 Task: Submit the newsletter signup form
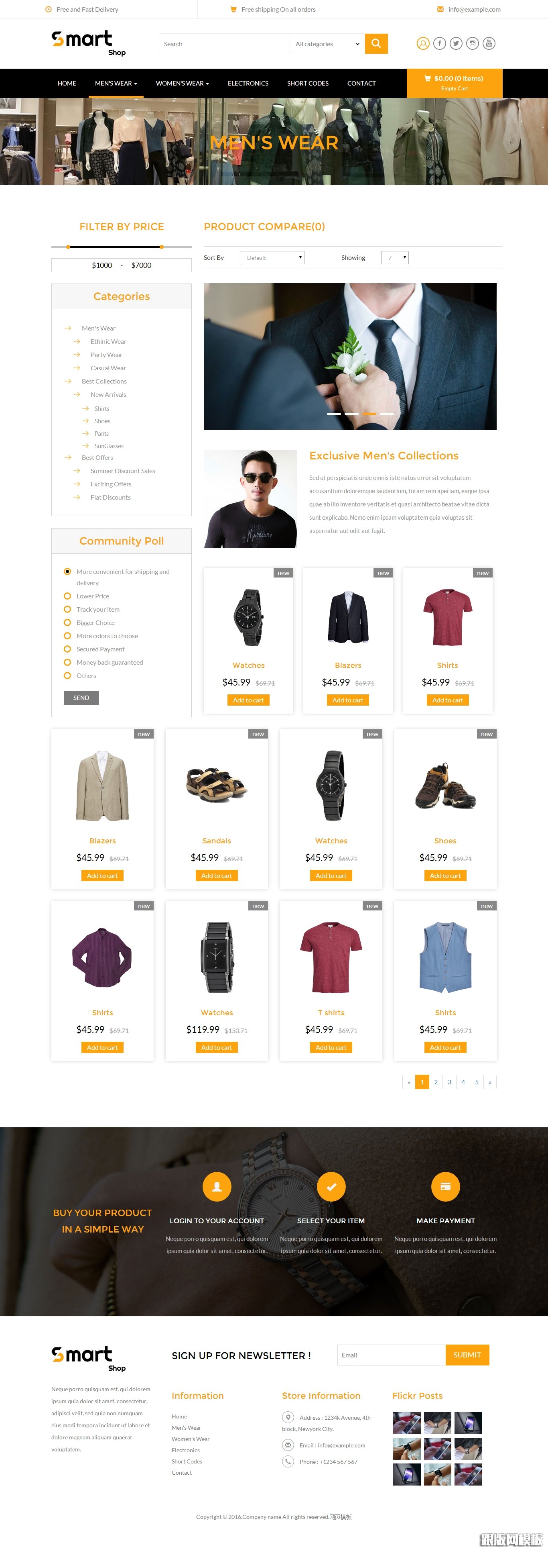click(467, 1355)
